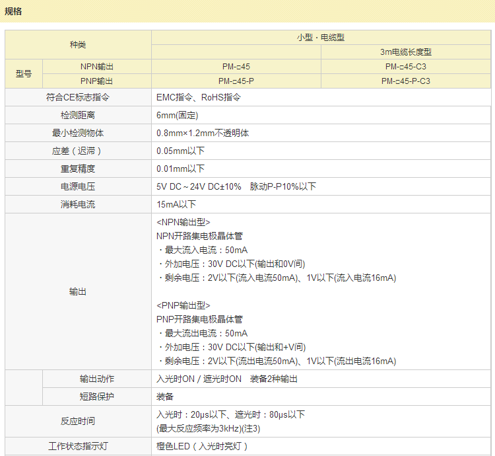The width and height of the screenshot is (495, 456).
Task: Click the 小型・电缆型 column header
Action: point(321,38)
